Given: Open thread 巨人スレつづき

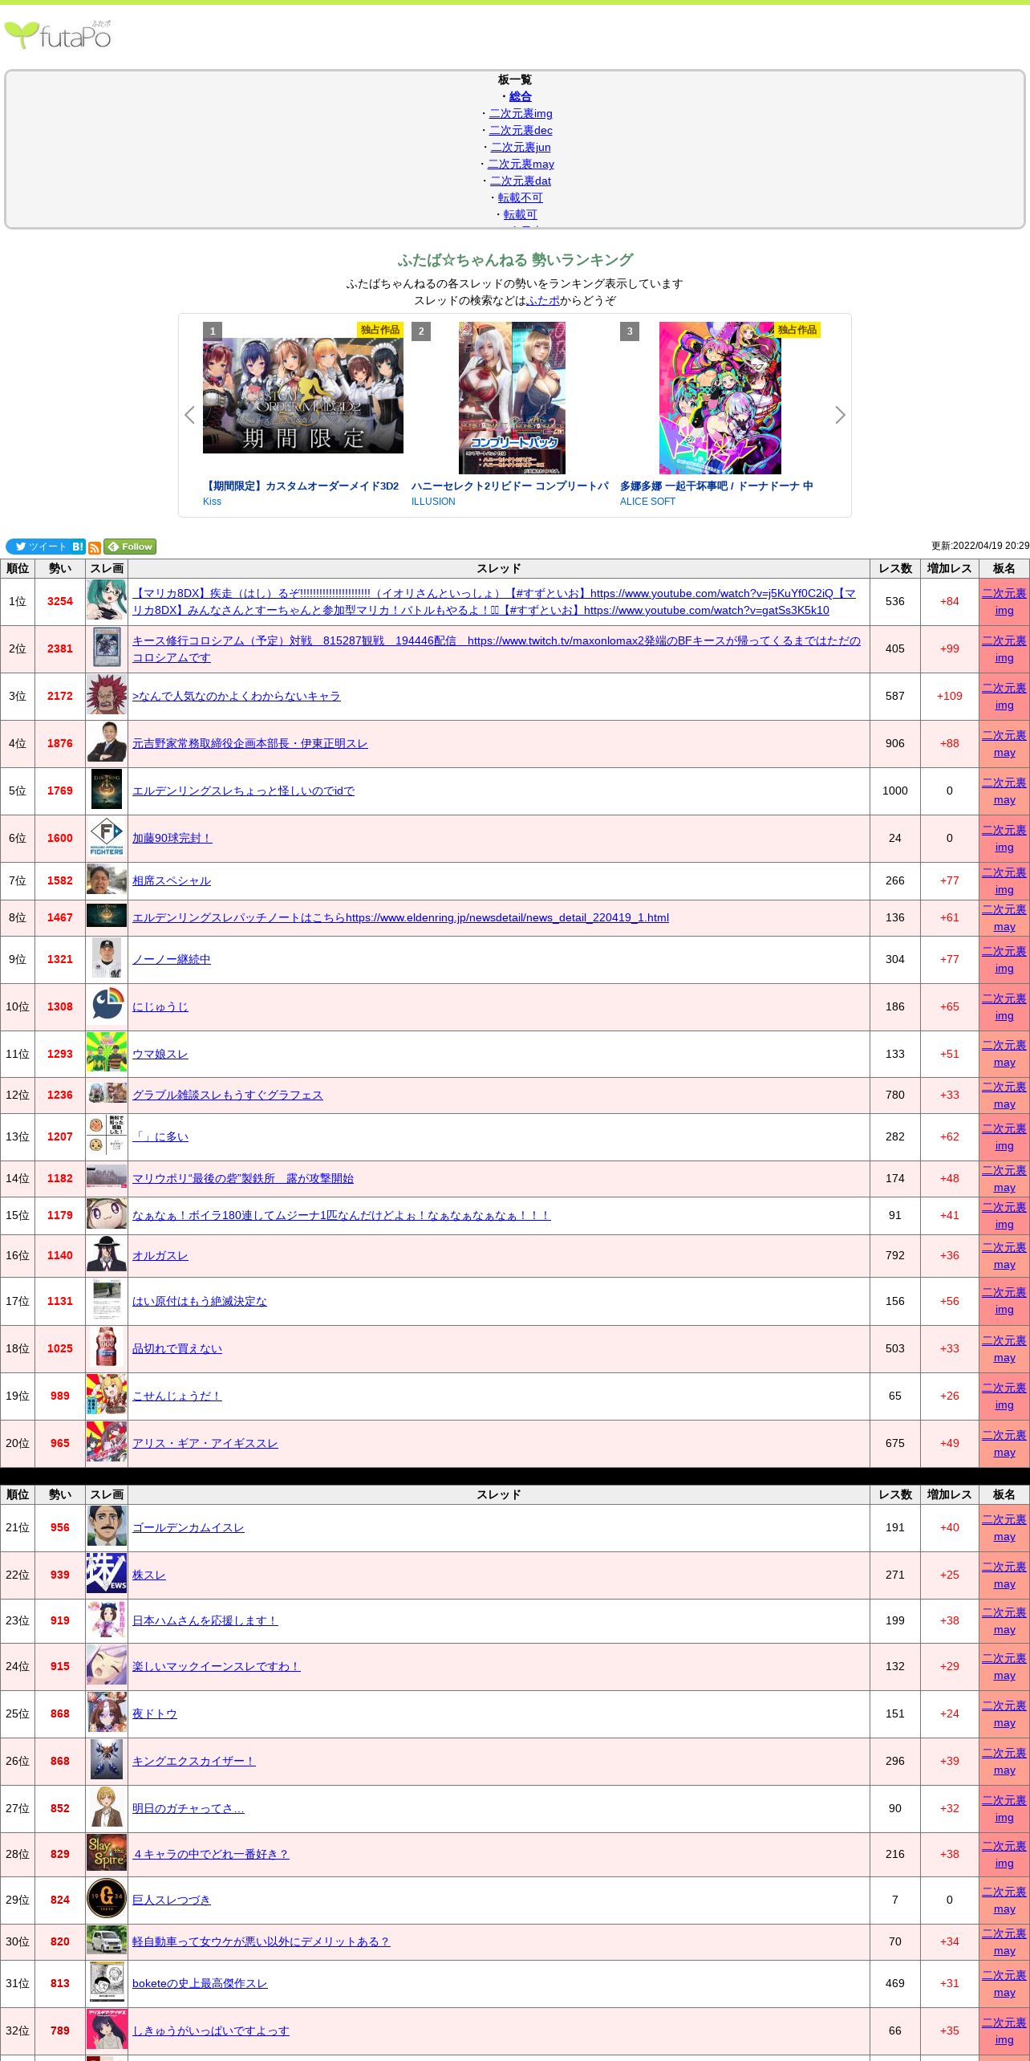Looking at the screenshot, I should [x=172, y=1900].
